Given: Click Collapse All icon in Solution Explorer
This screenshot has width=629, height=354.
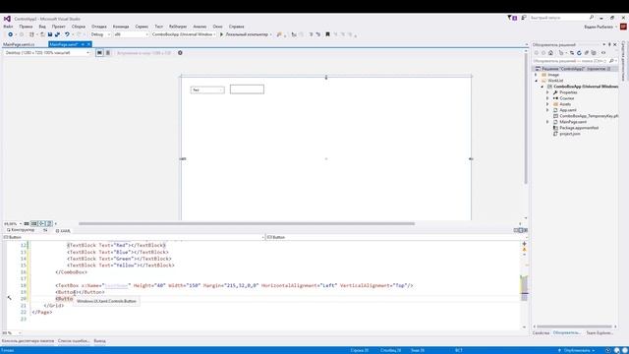Looking at the screenshot, I should point(586,52).
